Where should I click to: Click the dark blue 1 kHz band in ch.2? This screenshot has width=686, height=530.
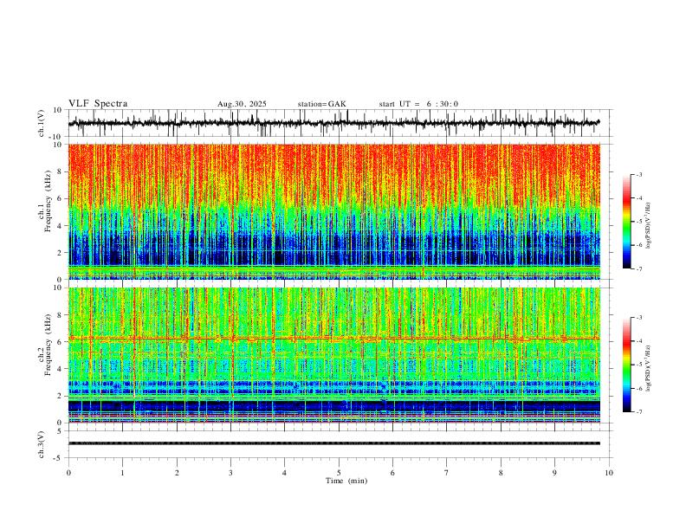333,406
